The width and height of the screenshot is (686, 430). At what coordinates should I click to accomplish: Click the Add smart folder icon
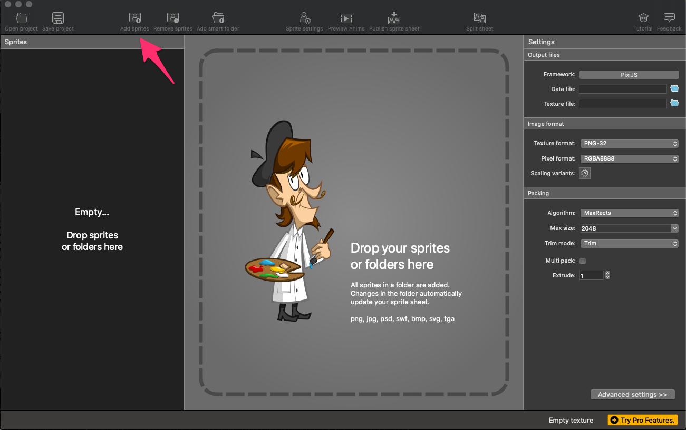(x=218, y=18)
